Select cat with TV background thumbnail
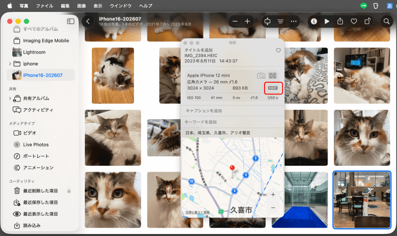 click(x=362, y=76)
